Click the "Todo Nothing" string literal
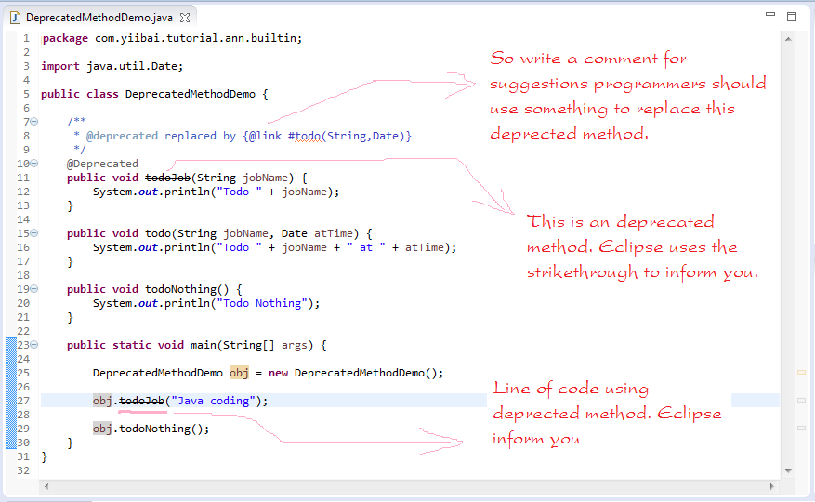The height and width of the screenshot is (502, 815). [262, 303]
